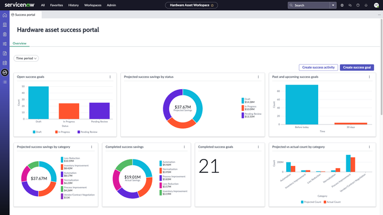
Task: Click Create success activity button
Action: (318, 67)
